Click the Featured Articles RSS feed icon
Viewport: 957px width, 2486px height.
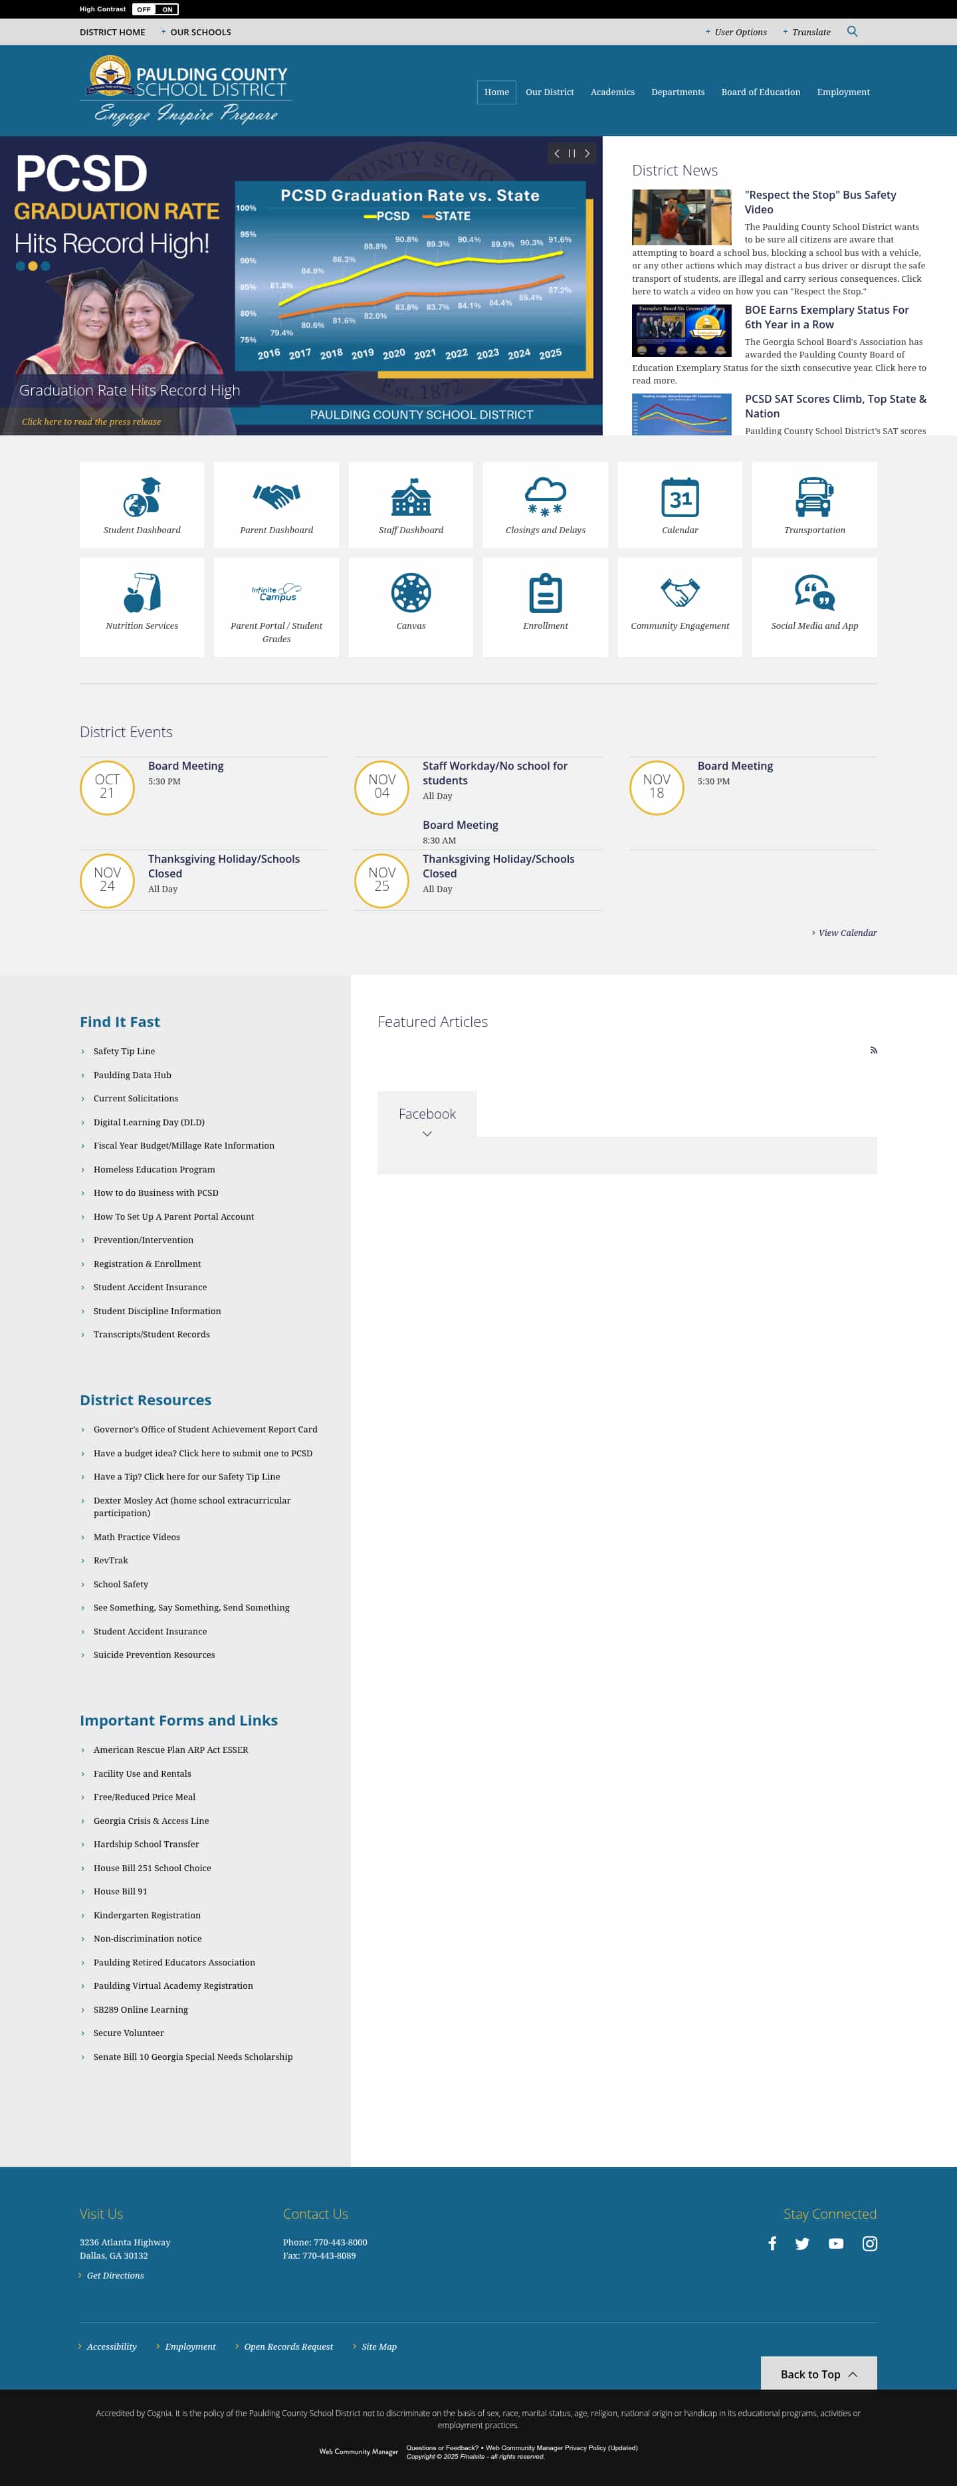[x=873, y=1050]
